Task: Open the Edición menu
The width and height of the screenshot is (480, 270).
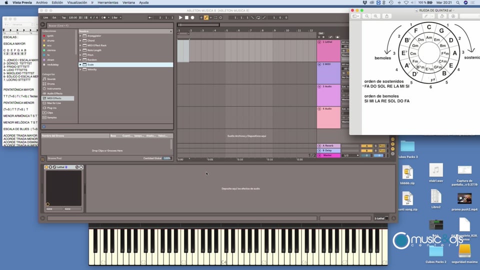Action: click(57, 2)
